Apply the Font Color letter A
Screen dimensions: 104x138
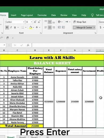[37, 27]
